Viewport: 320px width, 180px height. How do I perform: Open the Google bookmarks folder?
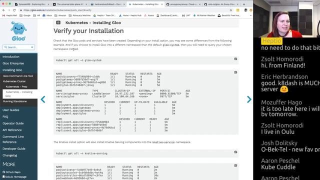(x=25, y=15)
